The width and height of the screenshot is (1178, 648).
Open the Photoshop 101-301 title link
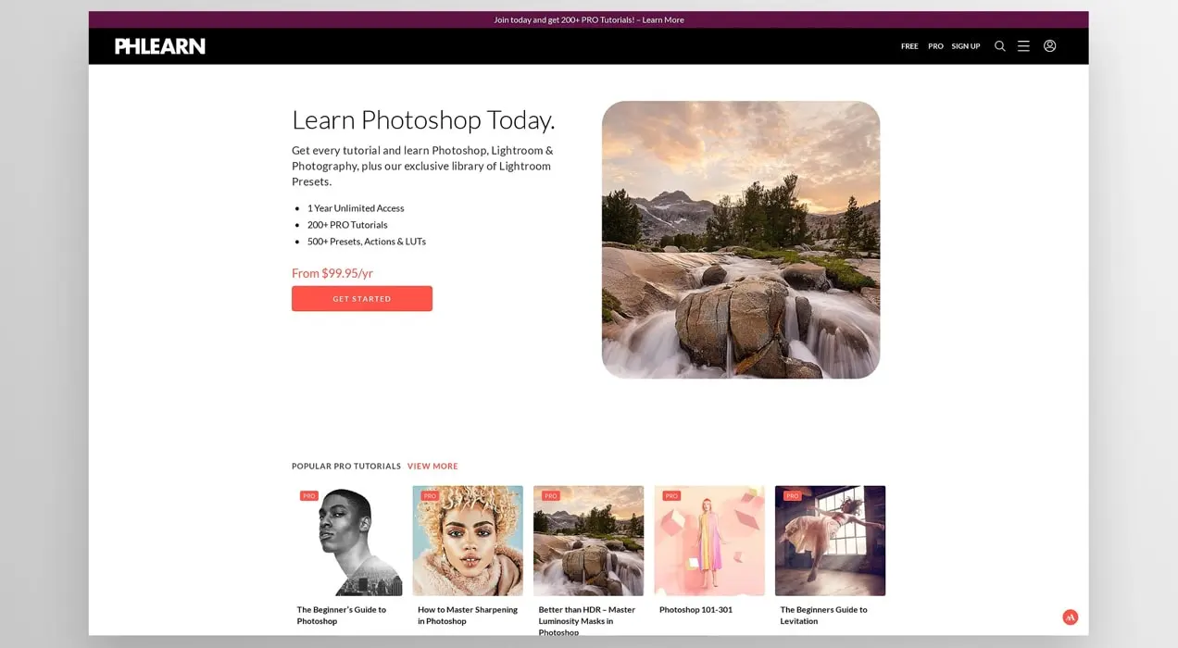click(x=696, y=610)
